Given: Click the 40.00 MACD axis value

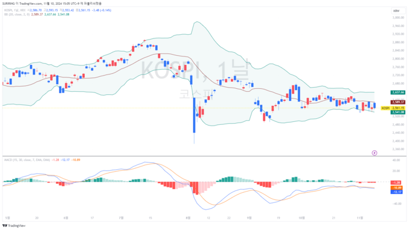Looking at the screenshot, I should point(396,160).
